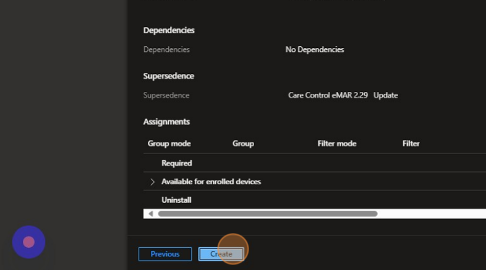Click the Supersedence section heading
This screenshot has height=270, width=486.
point(168,76)
